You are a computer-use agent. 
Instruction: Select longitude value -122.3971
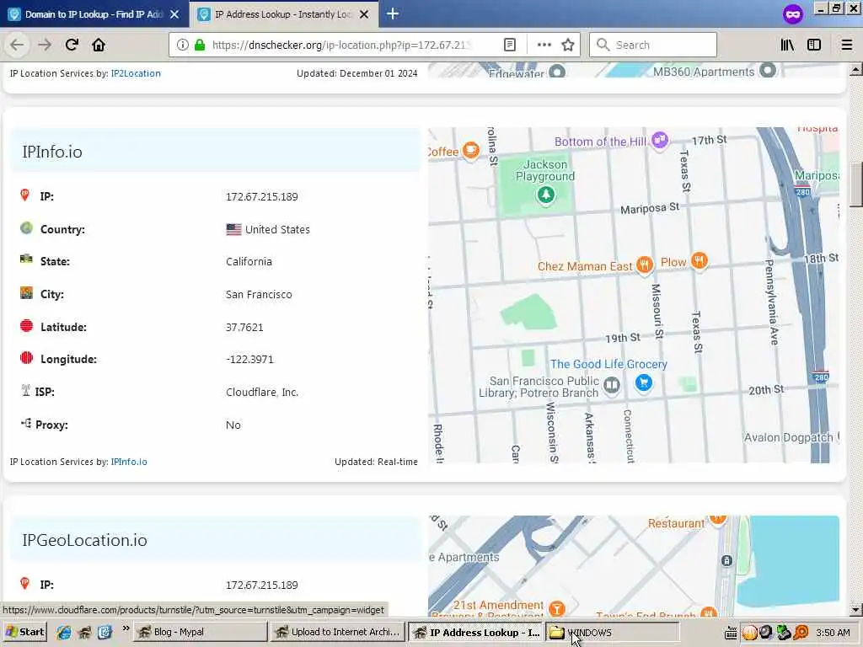[x=249, y=359]
